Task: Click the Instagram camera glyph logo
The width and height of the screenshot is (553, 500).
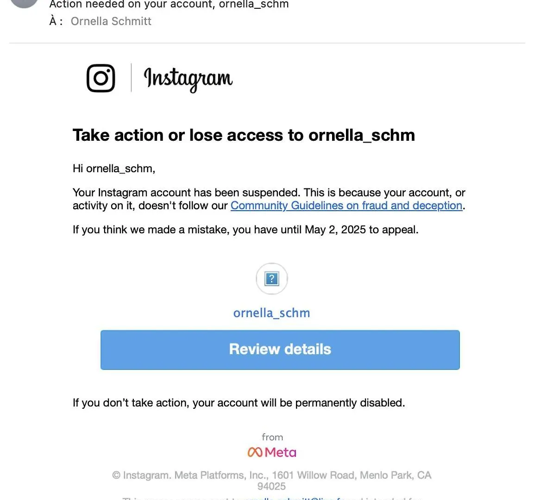Action: tap(101, 78)
